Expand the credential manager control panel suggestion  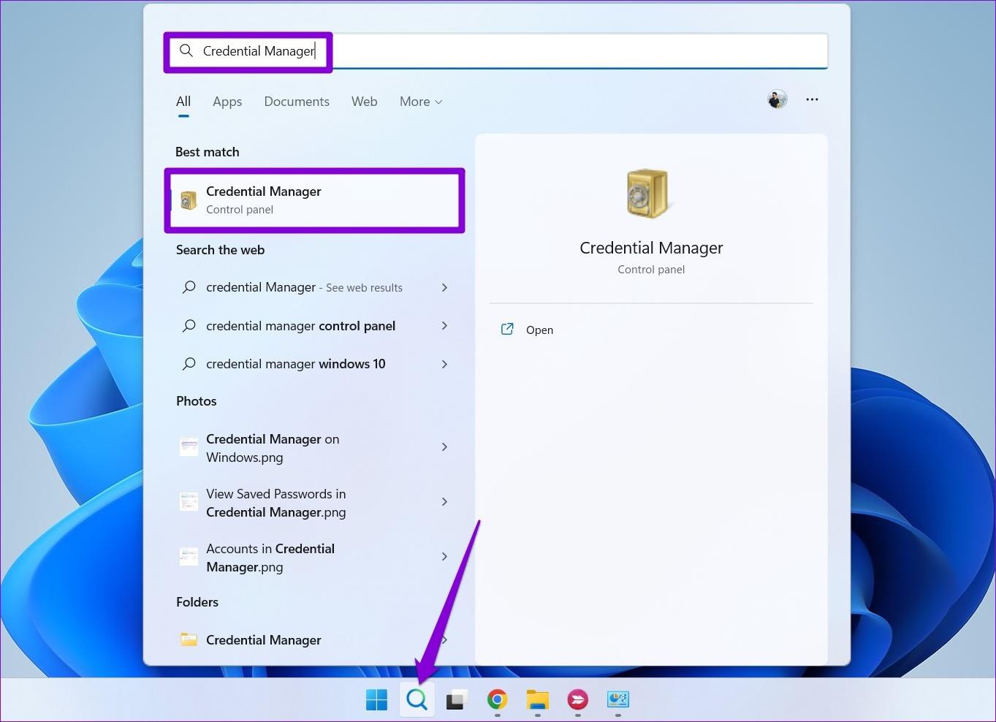pyautogui.click(x=300, y=326)
